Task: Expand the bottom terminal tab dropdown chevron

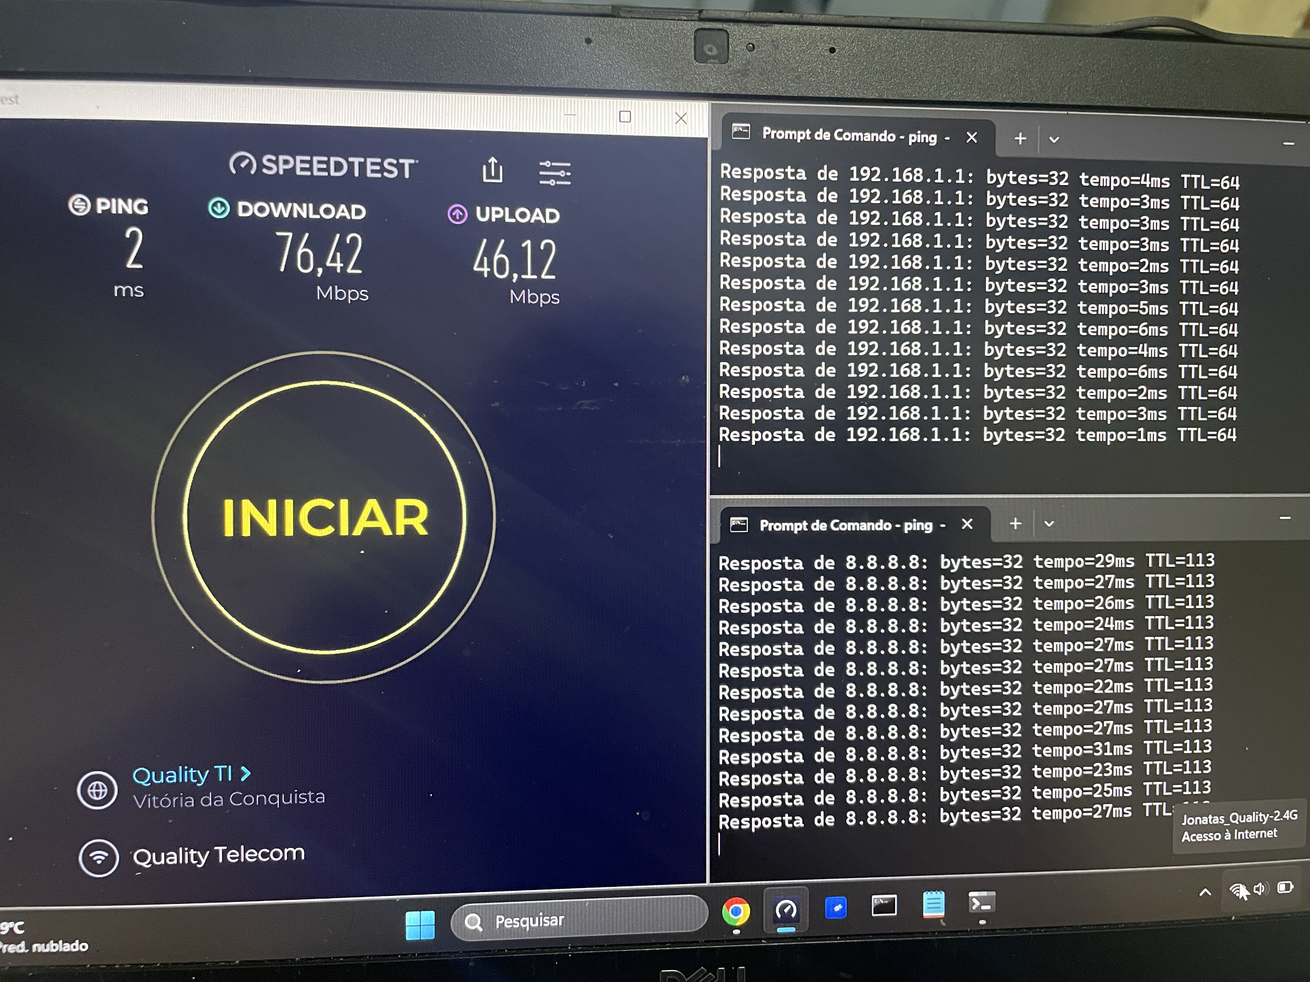Action: tap(1049, 524)
